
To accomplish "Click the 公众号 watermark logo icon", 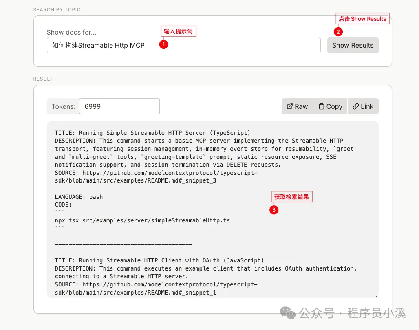I will pos(287,313).
